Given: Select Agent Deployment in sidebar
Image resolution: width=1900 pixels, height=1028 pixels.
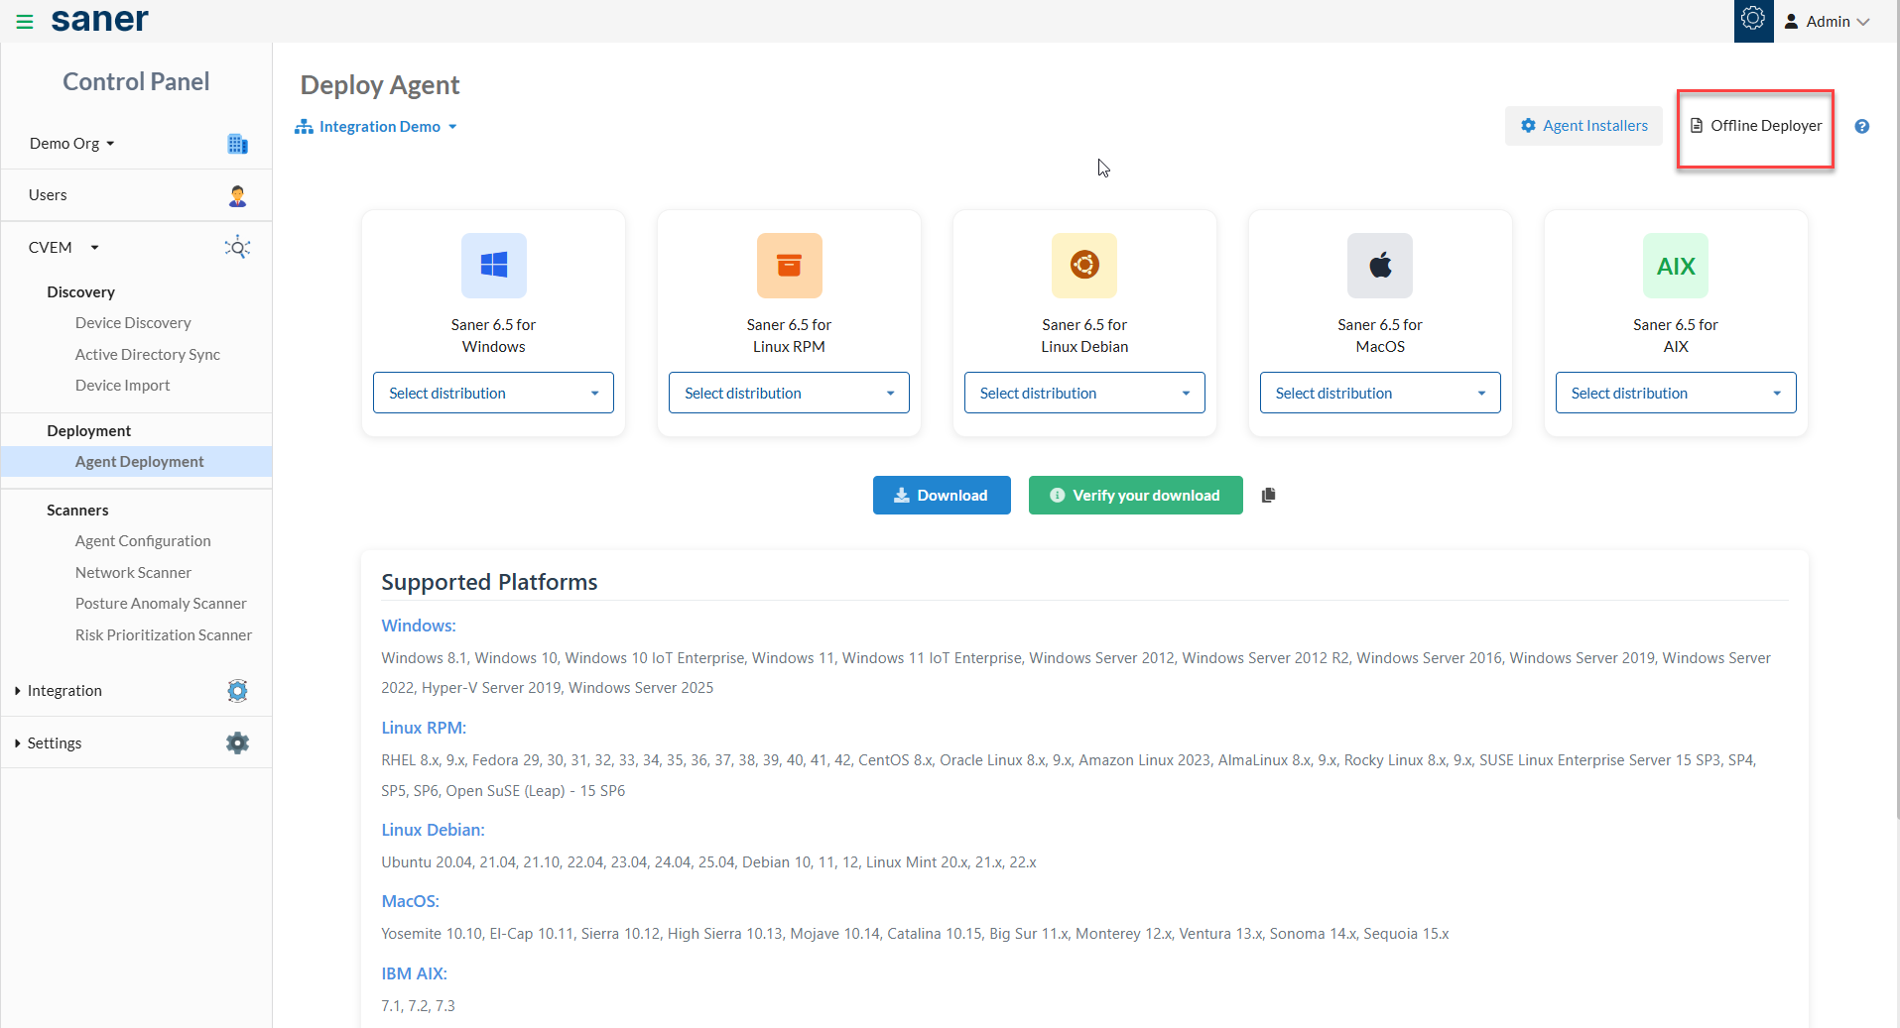Looking at the screenshot, I should (137, 462).
